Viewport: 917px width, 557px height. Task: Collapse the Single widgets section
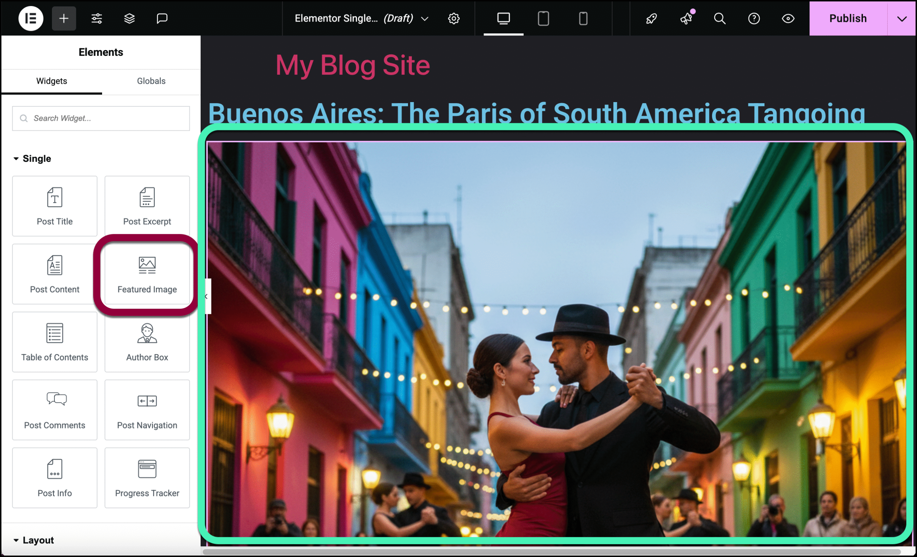(x=16, y=159)
